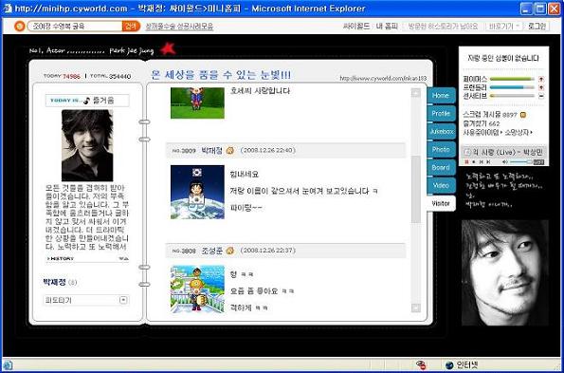The image size is (564, 373).
Task: Click the large portrait photo at bottom right
Action: click(505, 272)
